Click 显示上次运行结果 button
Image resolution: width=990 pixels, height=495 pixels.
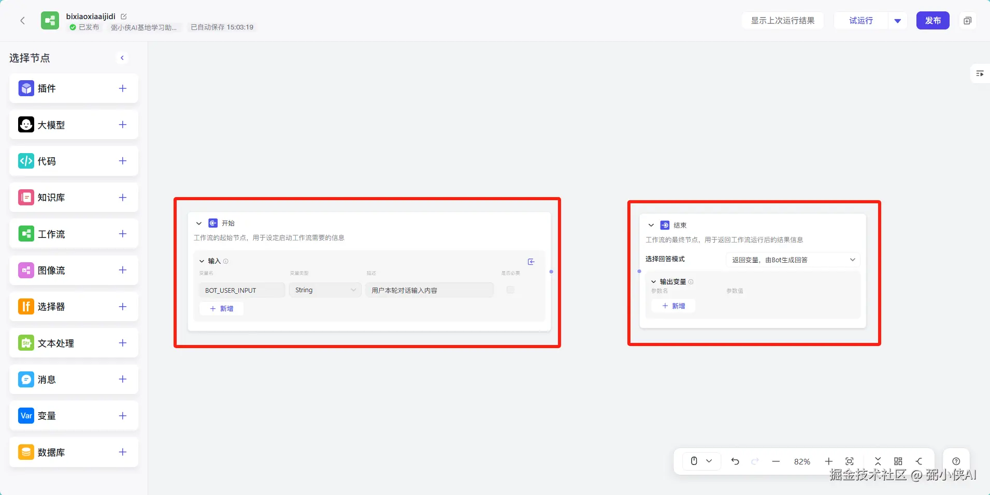click(x=782, y=21)
